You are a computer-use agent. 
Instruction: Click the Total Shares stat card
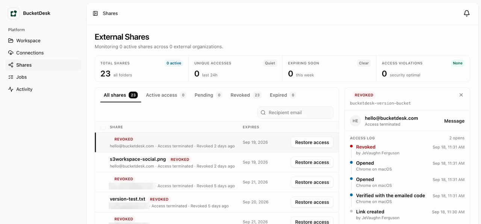click(142, 69)
